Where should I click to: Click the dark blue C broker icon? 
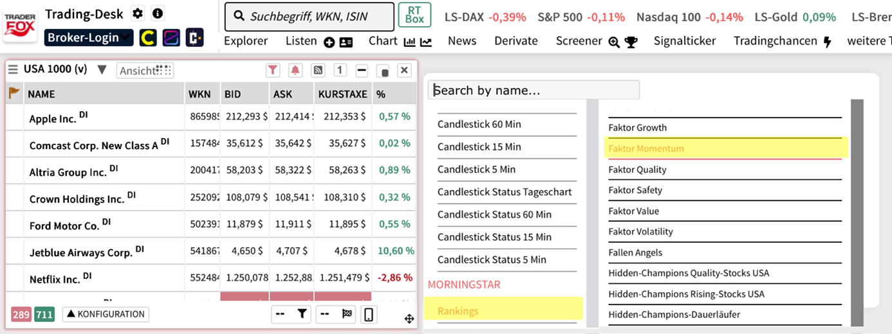coord(194,39)
